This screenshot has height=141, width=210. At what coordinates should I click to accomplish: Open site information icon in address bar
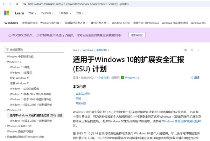click(x=24, y=4)
